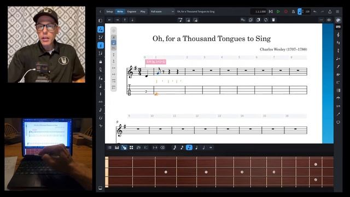Toggle the second highlighted left toolbox button

tap(101, 45)
